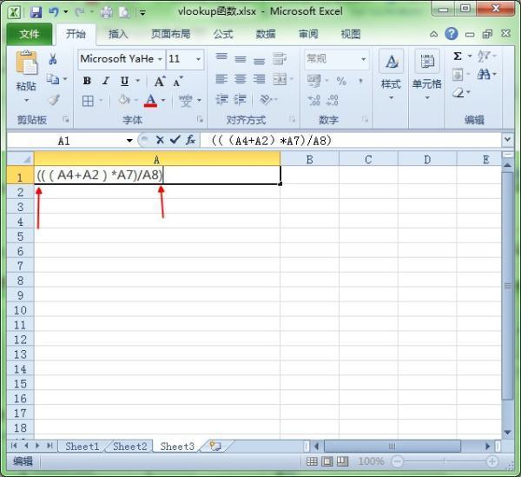The height and width of the screenshot is (477, 521).
Task: Toggle Align Text Left
Action: tap(221, 79)
